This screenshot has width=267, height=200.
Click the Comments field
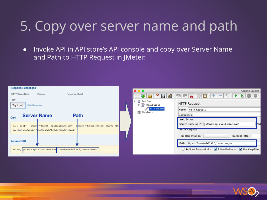point(227,115)
